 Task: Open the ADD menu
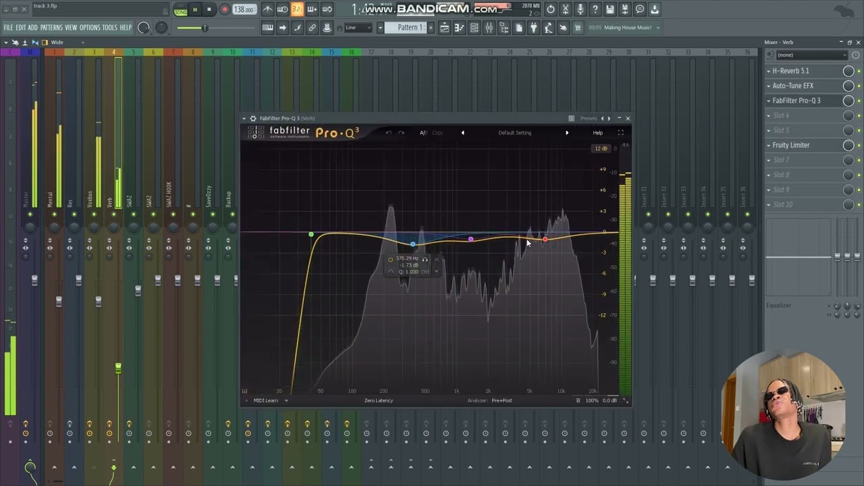coord(32,28)
